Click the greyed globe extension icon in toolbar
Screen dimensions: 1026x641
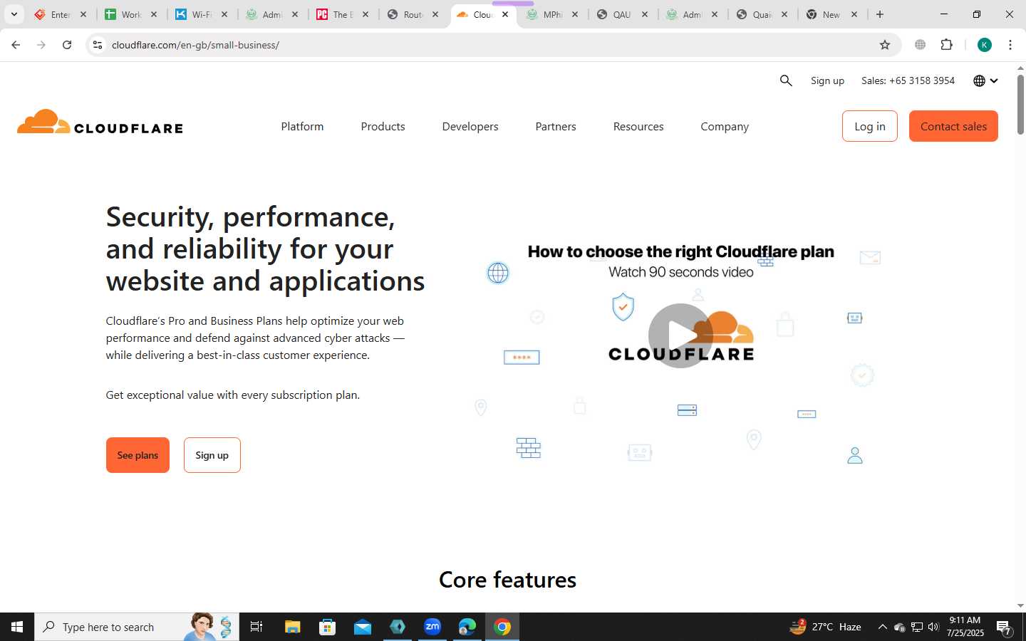pos(921,45)
